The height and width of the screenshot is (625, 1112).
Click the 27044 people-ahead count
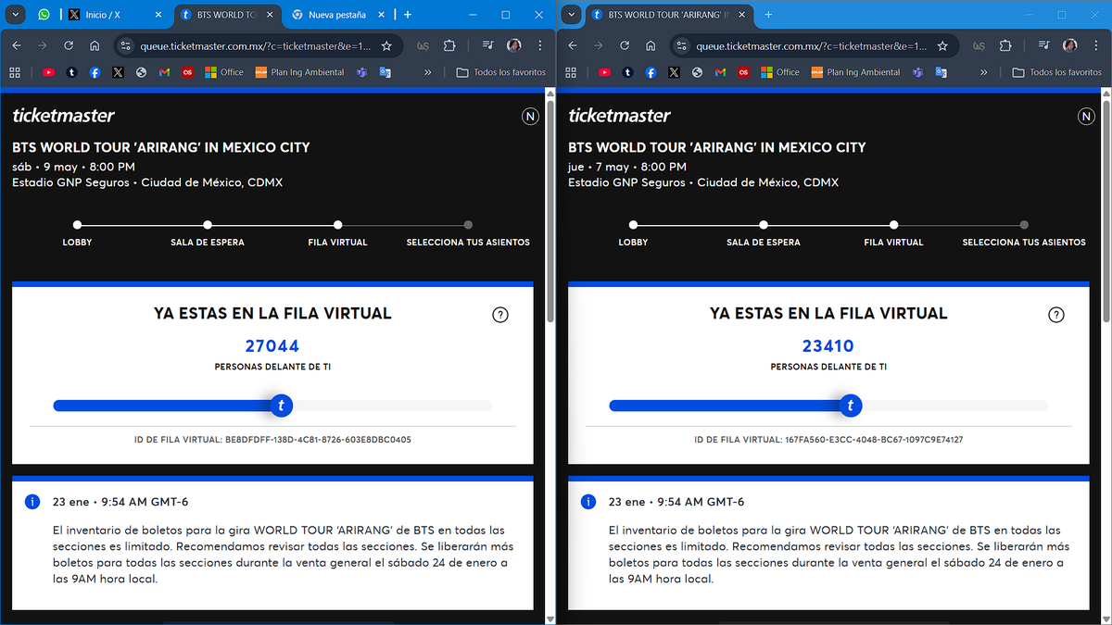click(272, 346)
